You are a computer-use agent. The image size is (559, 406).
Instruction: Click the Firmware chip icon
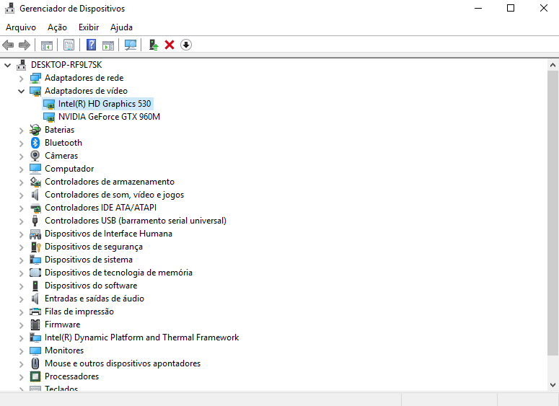click(x=35, y=325)
